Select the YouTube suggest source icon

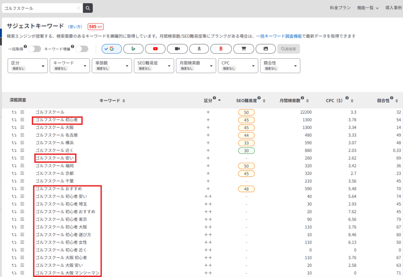[x=155, y=48]
